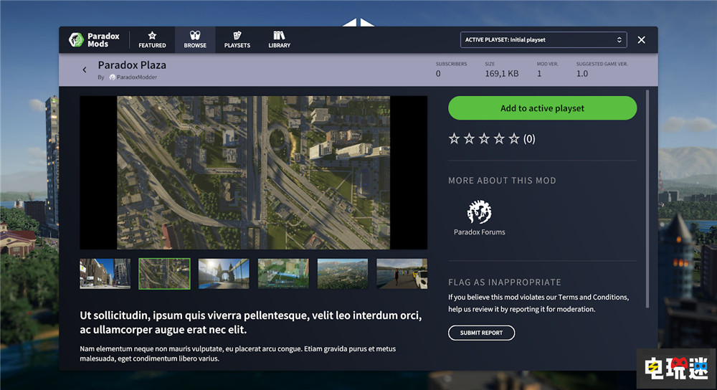Switch to the Browse tab

tap(194, 39)
